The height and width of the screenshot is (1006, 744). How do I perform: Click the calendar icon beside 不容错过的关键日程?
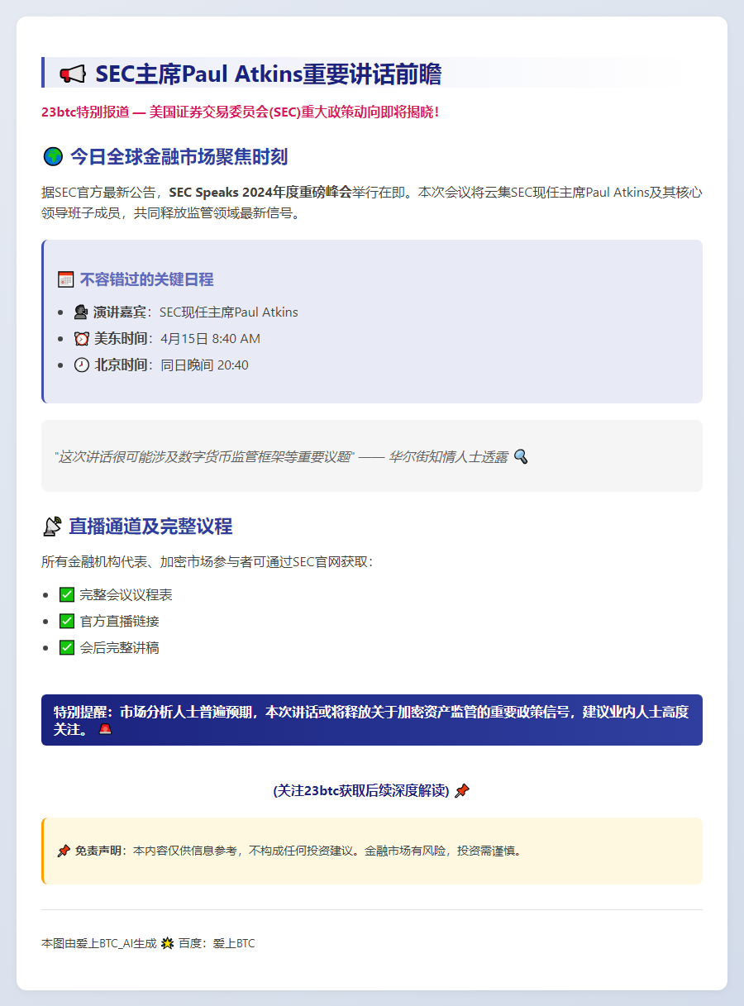coord(66,279)
